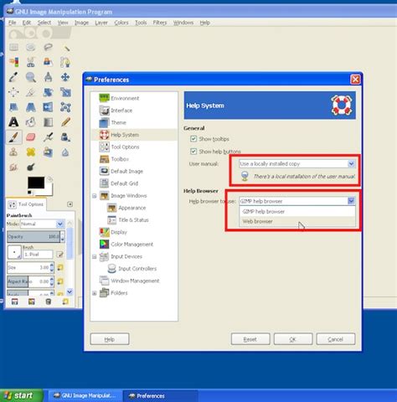Image resolution: width=397 pixels, height=402 pixels.
Task: Select the Select by Color tool
Action: click(x=13, y=62)
